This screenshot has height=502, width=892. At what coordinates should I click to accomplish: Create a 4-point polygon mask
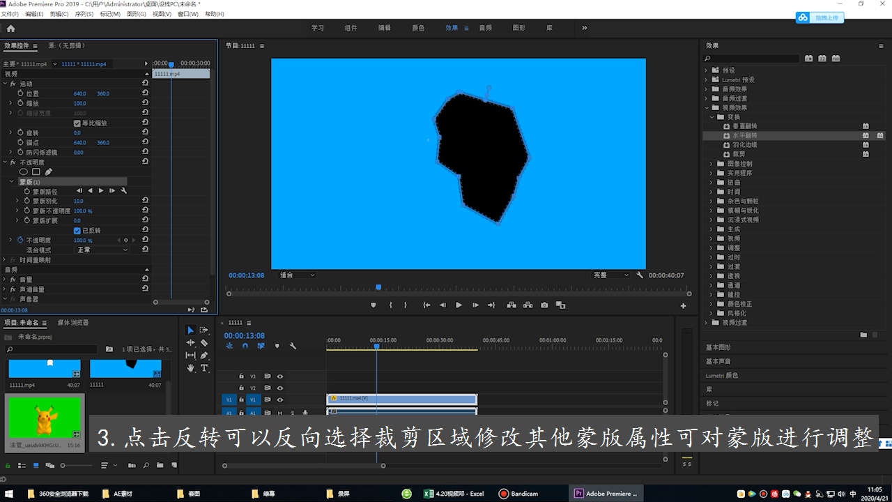[x=36, y=172]
